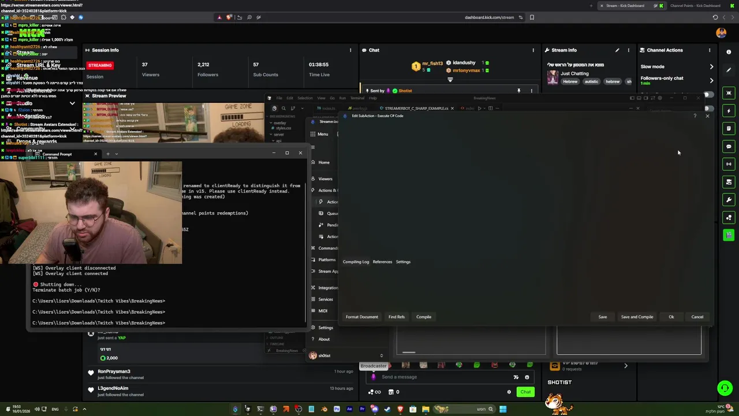Switch to the Compiling Log tab
Viewport: 739px width, 416px height.
(x=356, y=262)
